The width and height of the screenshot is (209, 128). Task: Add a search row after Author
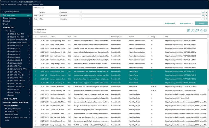pos(203,12)
